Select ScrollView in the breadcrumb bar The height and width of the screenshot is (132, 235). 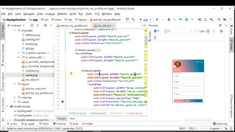pos(116,113)
